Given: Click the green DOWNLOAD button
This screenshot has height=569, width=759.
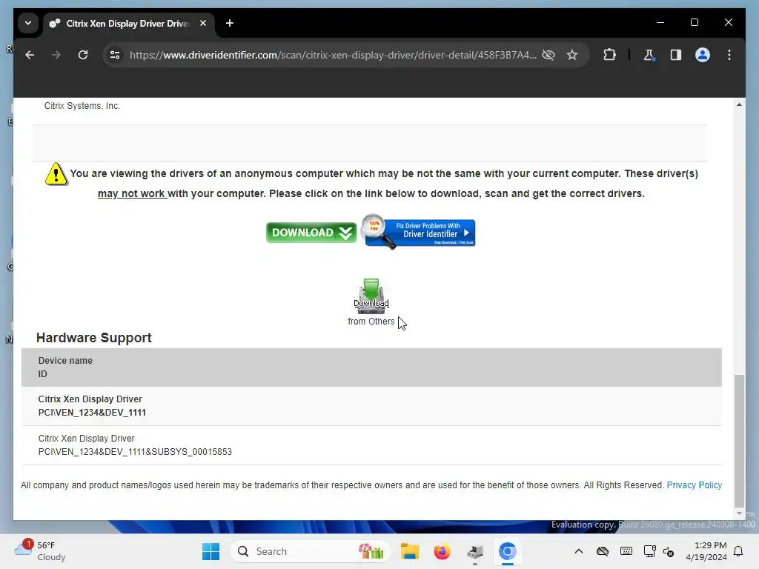Looking at the screenshot, I should [x=311, y=233].
